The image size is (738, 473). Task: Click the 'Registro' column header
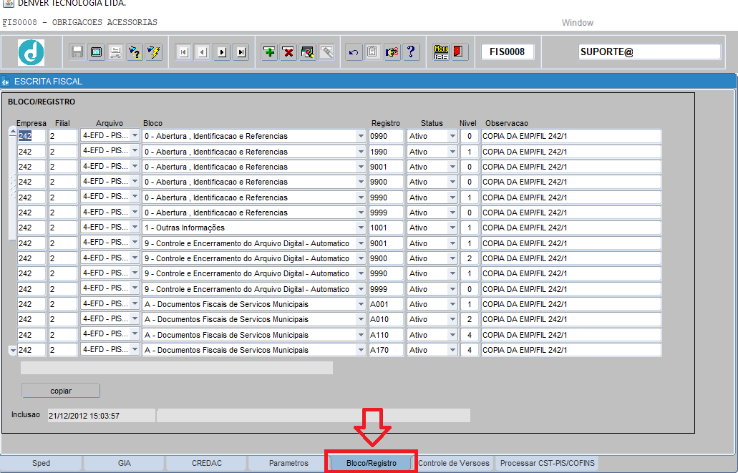[x=386, y=123]
